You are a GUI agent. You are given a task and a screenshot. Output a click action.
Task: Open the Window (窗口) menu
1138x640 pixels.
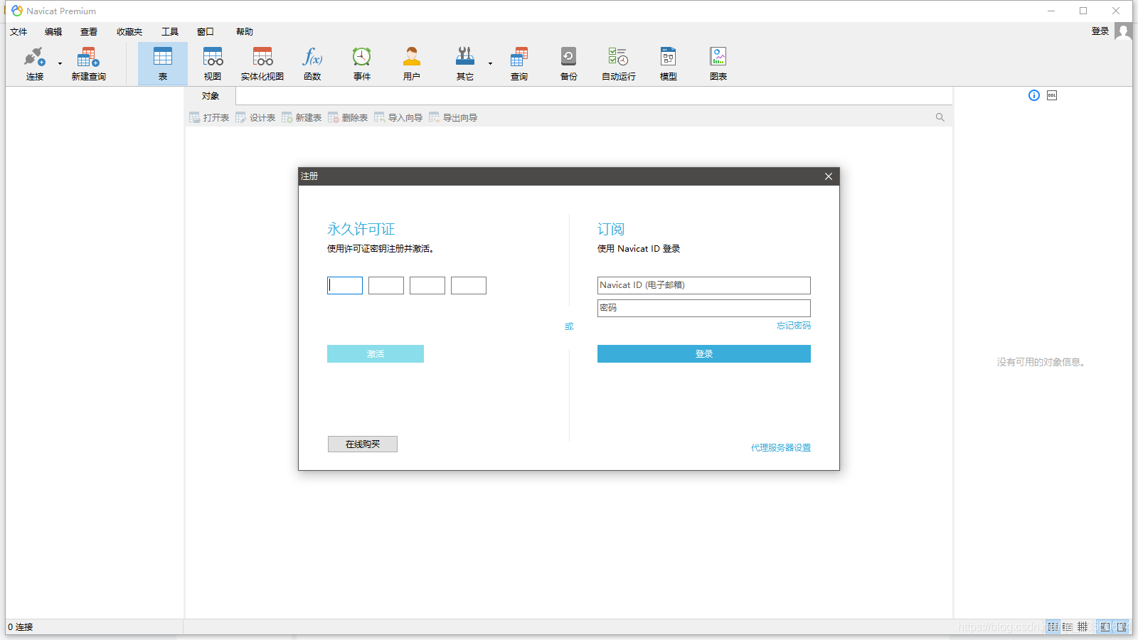pyautogui.click(x=206, y=31)
